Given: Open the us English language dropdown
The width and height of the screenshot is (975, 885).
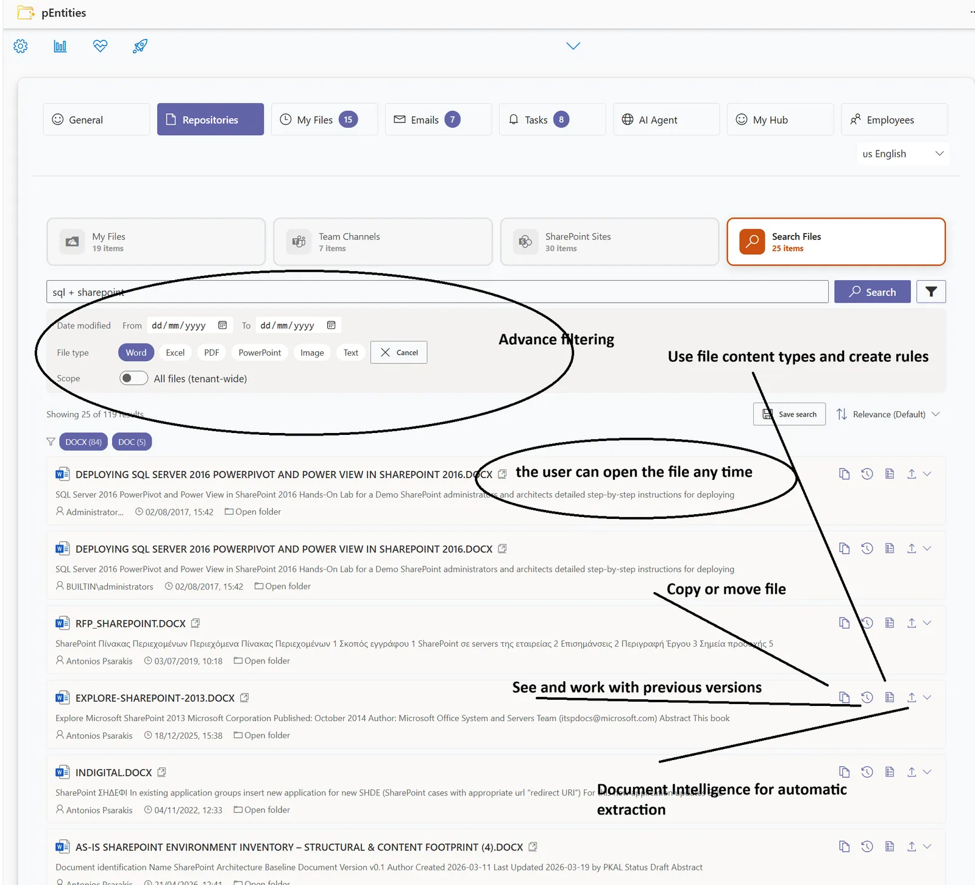Looking at the screenshot, I should coord(903,153).
